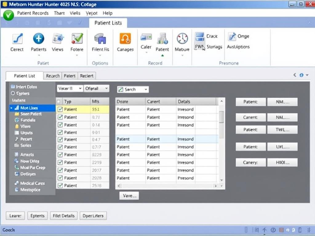Image resolution: width=315 pixels, height=236 pixels.
Task: Open the Vecer II dropdown
Action: click(70, 88)
